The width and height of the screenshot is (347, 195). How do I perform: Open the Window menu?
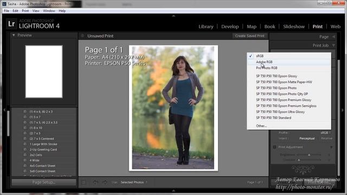[49, 11]
